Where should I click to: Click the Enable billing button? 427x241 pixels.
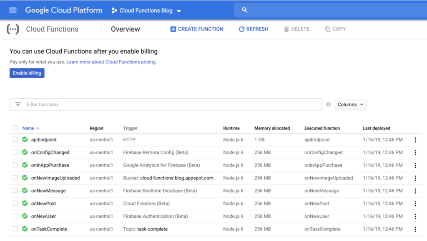(x=27, y=73)
